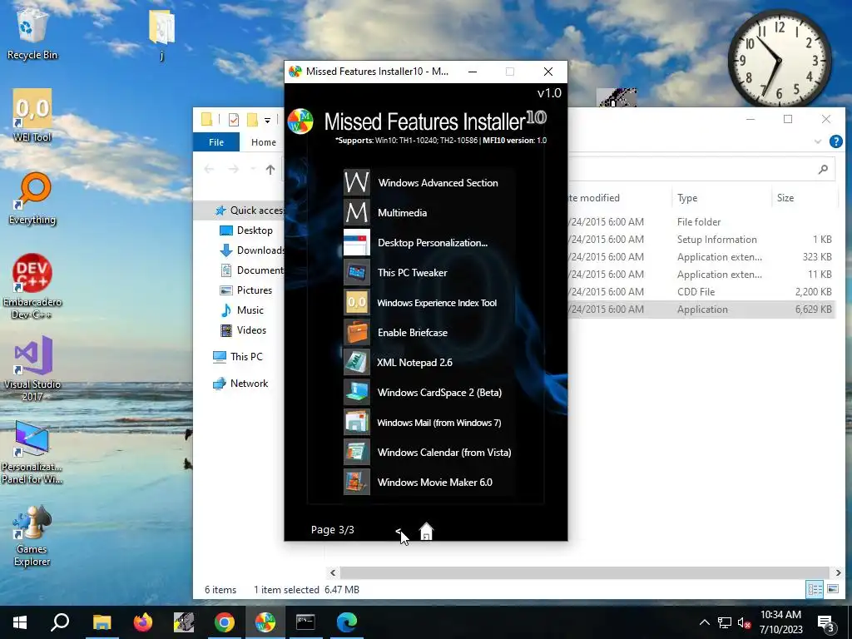Select Everything search desktop shortcut
Viewport: 852px width, 639px height.
point(32,198)
